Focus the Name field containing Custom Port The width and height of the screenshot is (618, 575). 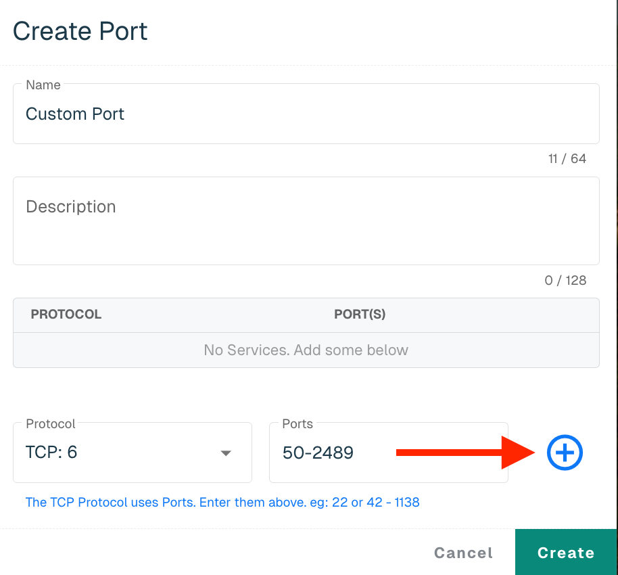click(306, 114)
